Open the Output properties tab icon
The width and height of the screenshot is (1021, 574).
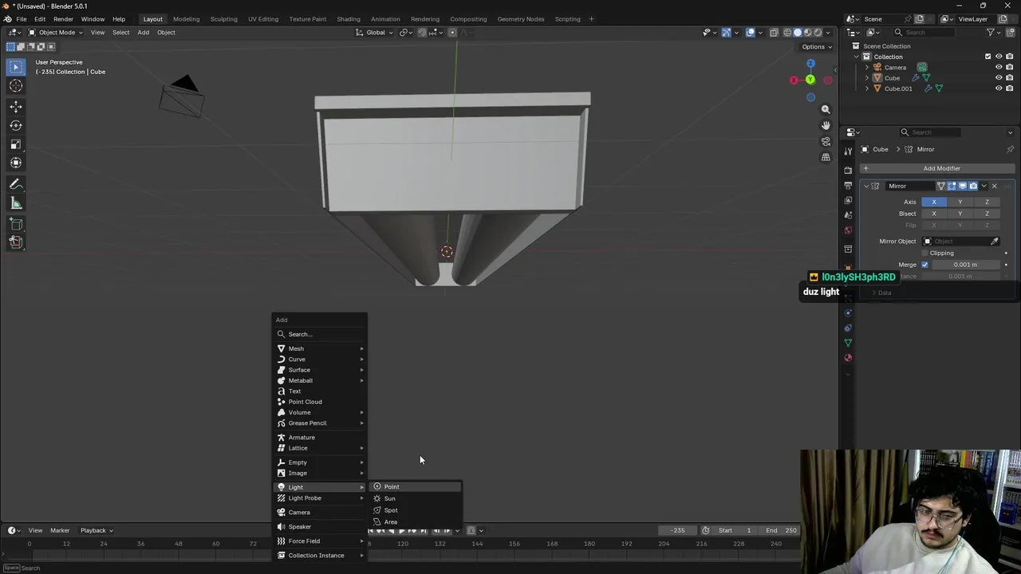848,185
